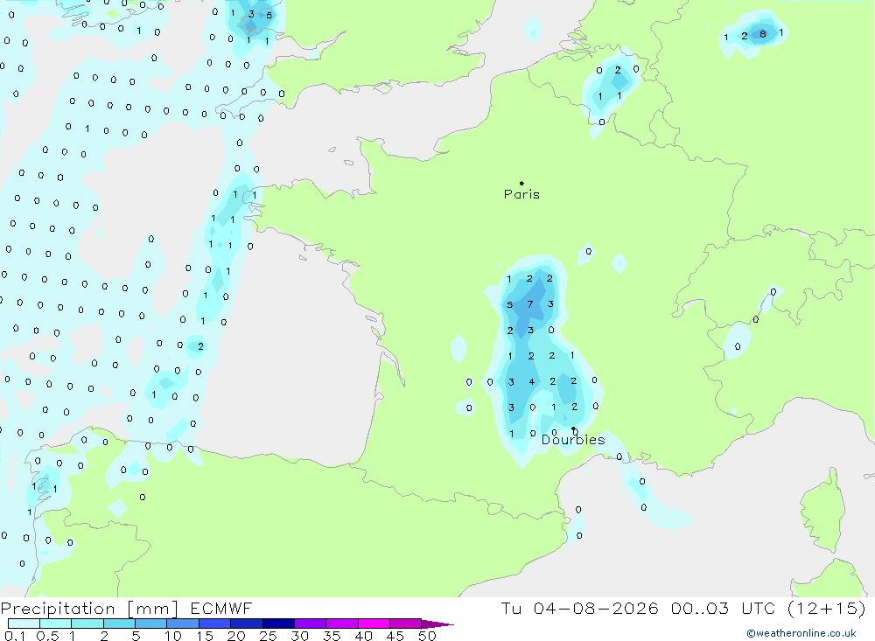This screenshot has height=641, width=875.
Task: Click the 50 mm legend arrow tip
Action: click(437, 624)
